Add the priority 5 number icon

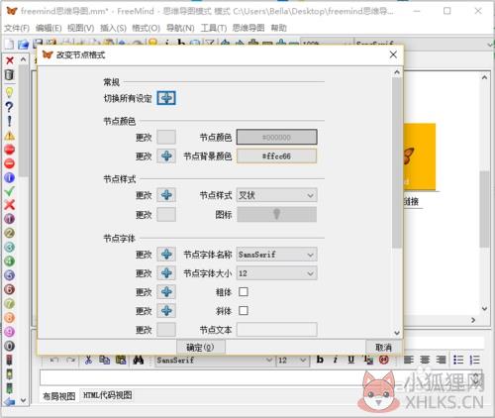pyautogui.click(x=10, y=275)
